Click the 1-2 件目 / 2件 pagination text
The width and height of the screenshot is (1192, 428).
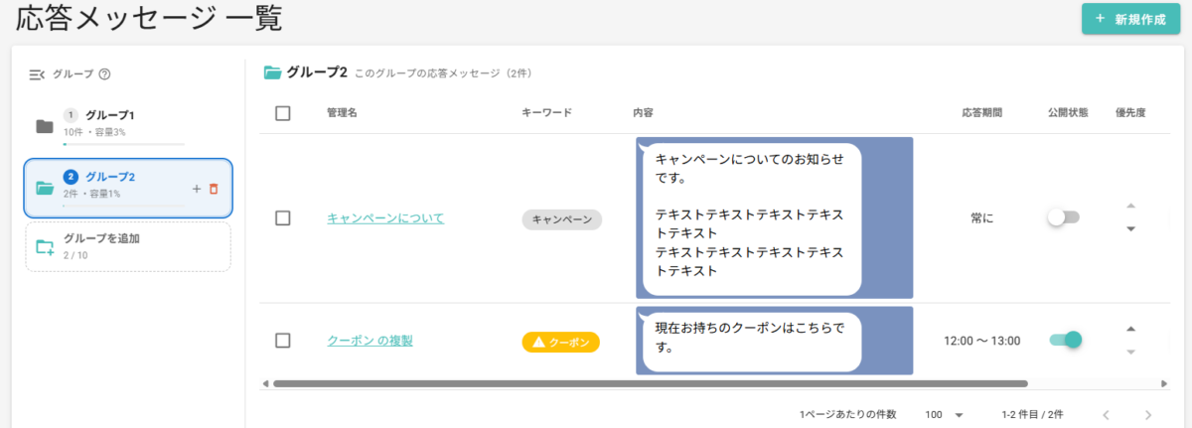coord(1032,414)
